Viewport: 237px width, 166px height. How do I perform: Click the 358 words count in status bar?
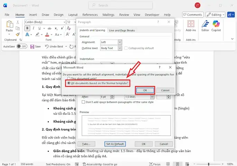(x=27, y=164)
